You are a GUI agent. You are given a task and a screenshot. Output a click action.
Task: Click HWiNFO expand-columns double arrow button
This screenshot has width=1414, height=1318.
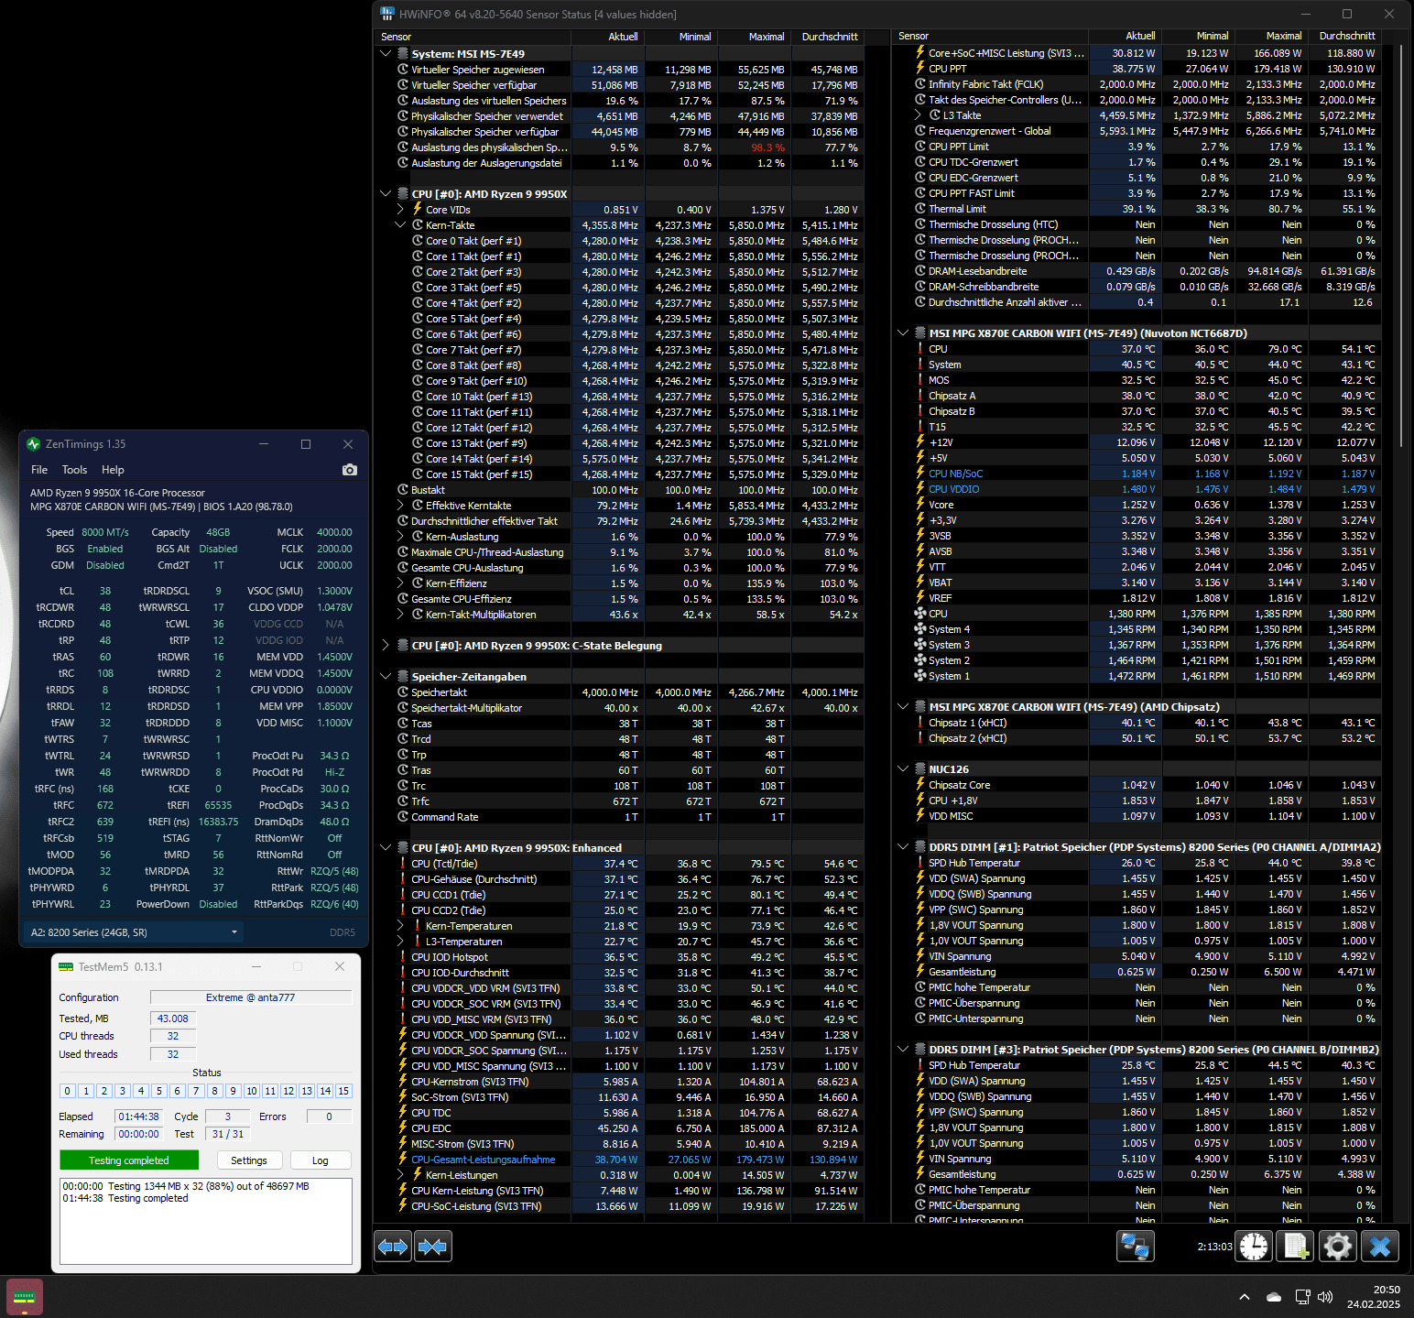point(393,1246)
